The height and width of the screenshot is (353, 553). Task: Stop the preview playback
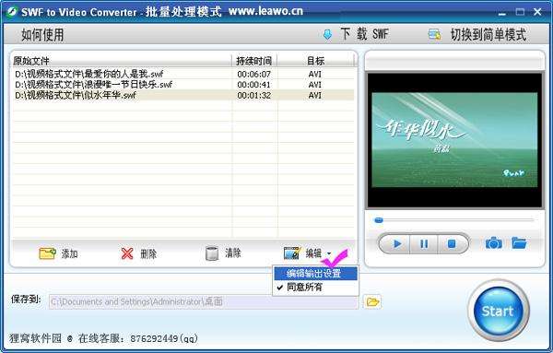pyautogui.click(x=452, y=243)
